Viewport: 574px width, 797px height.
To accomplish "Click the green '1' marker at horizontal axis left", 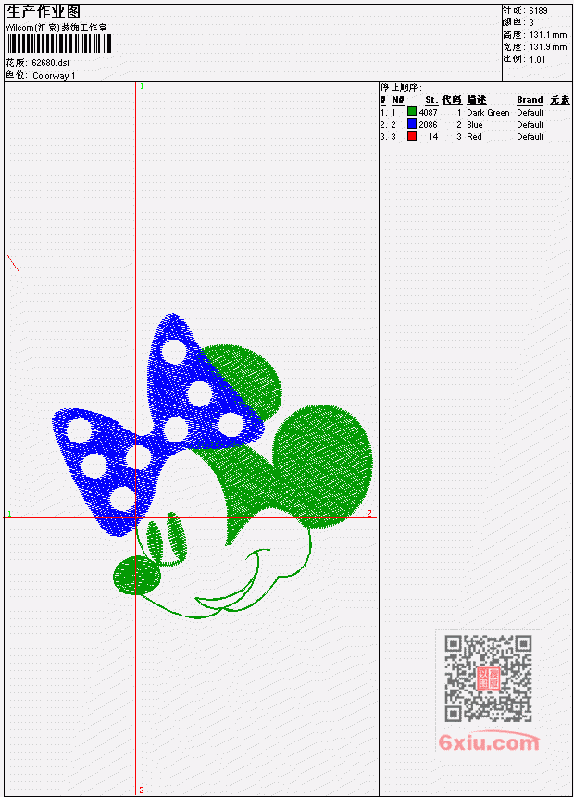I will 9,514.
